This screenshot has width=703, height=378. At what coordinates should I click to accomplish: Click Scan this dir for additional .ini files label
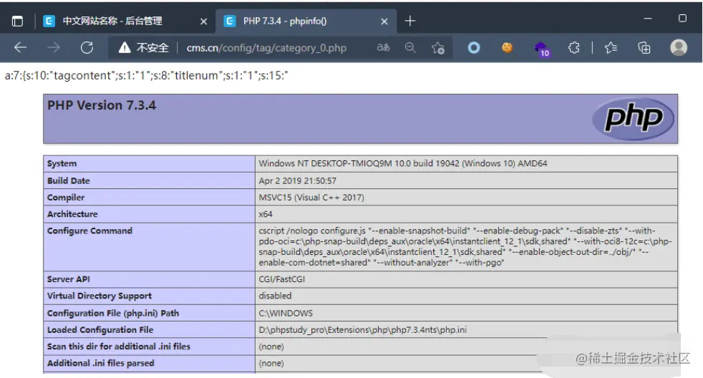[119, 346]
